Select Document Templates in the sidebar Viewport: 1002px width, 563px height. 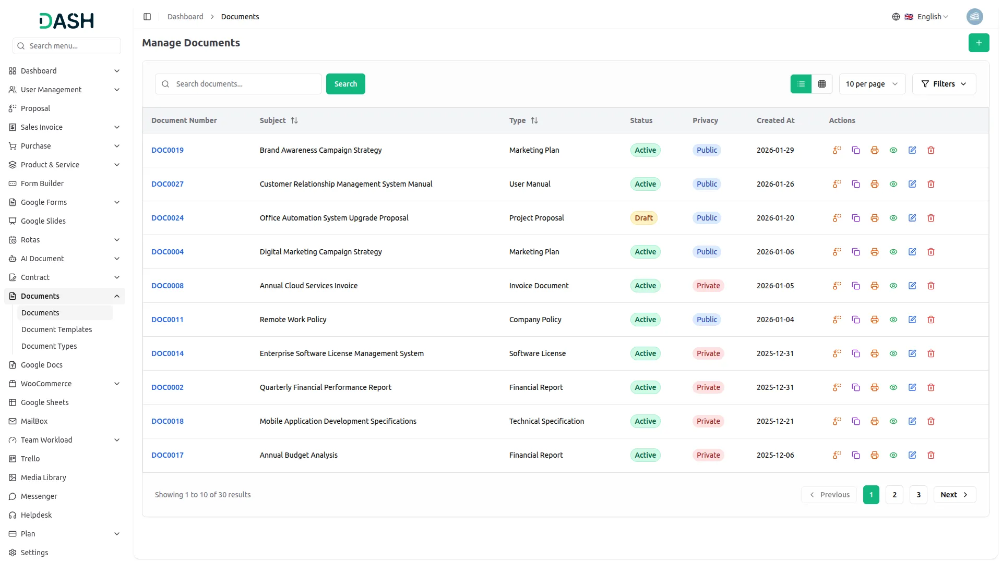(x=57, y=329)
